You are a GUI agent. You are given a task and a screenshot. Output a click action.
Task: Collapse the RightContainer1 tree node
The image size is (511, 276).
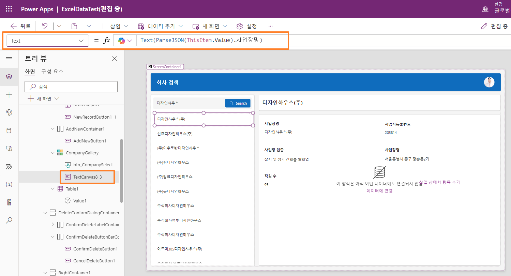(x=45, y=273)
